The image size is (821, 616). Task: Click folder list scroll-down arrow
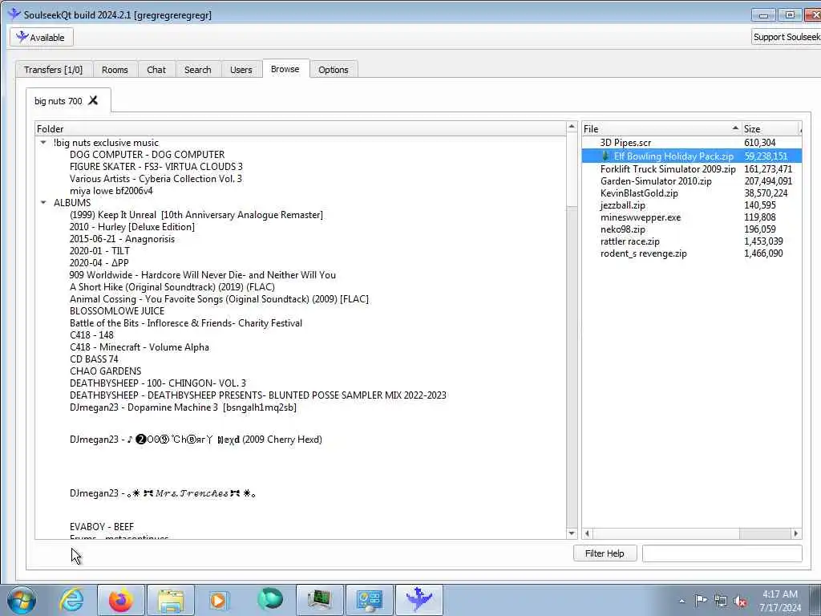tap(571, 533)
